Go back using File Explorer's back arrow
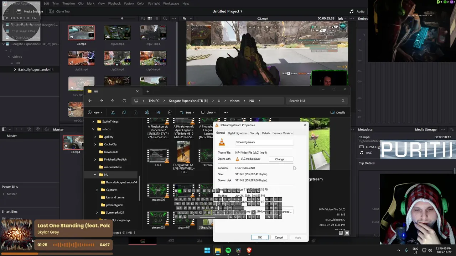This screenshot has height=256, width=456. pyautogui.click(x=90, y=101)
